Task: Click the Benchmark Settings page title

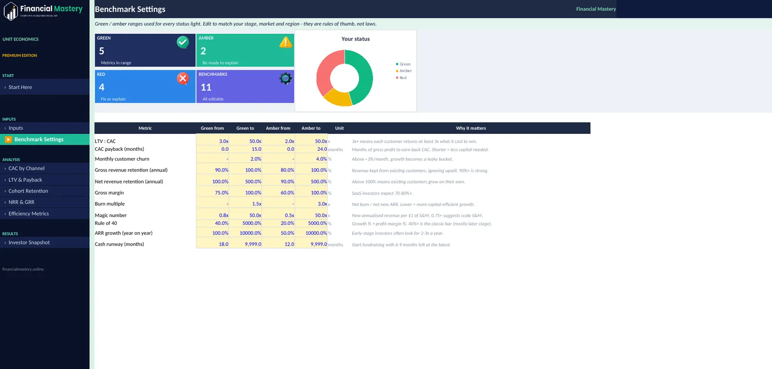Action: pyautogui.click(x=130, y=9)
